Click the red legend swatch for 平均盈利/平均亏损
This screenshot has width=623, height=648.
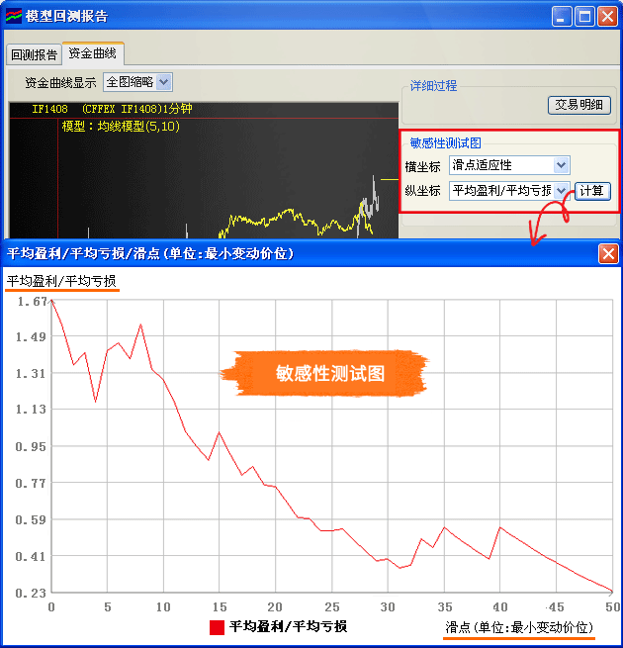[x=217, y=627]
